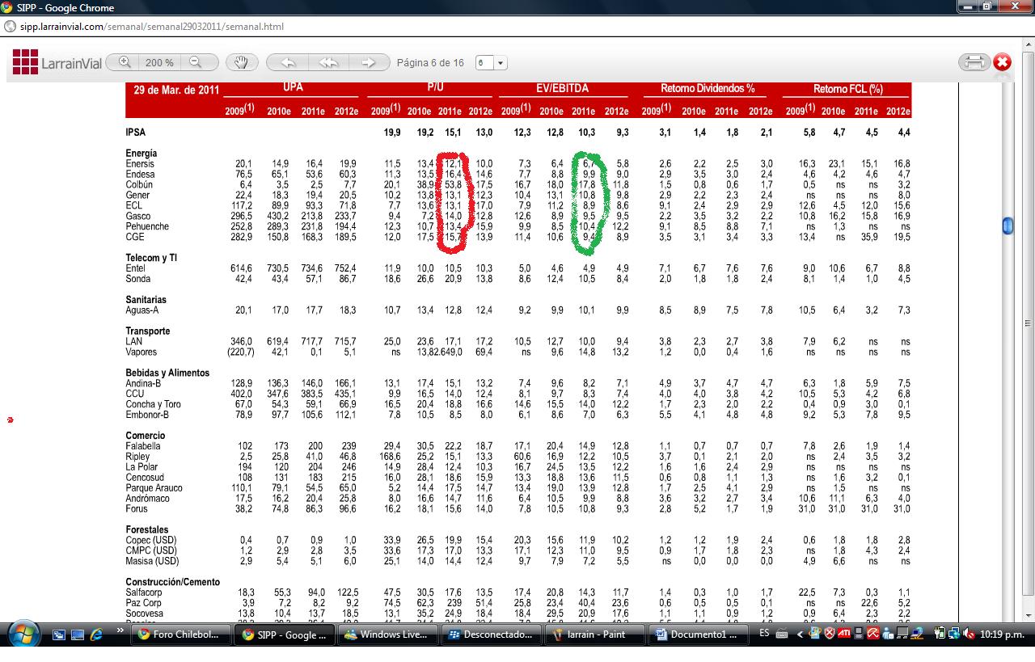This screenshot has height=662, width=1035.
Task: Click the muted volume tray icon
Action: pos(969,634)
